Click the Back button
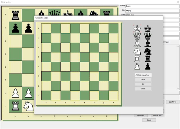 click(149, 120)
